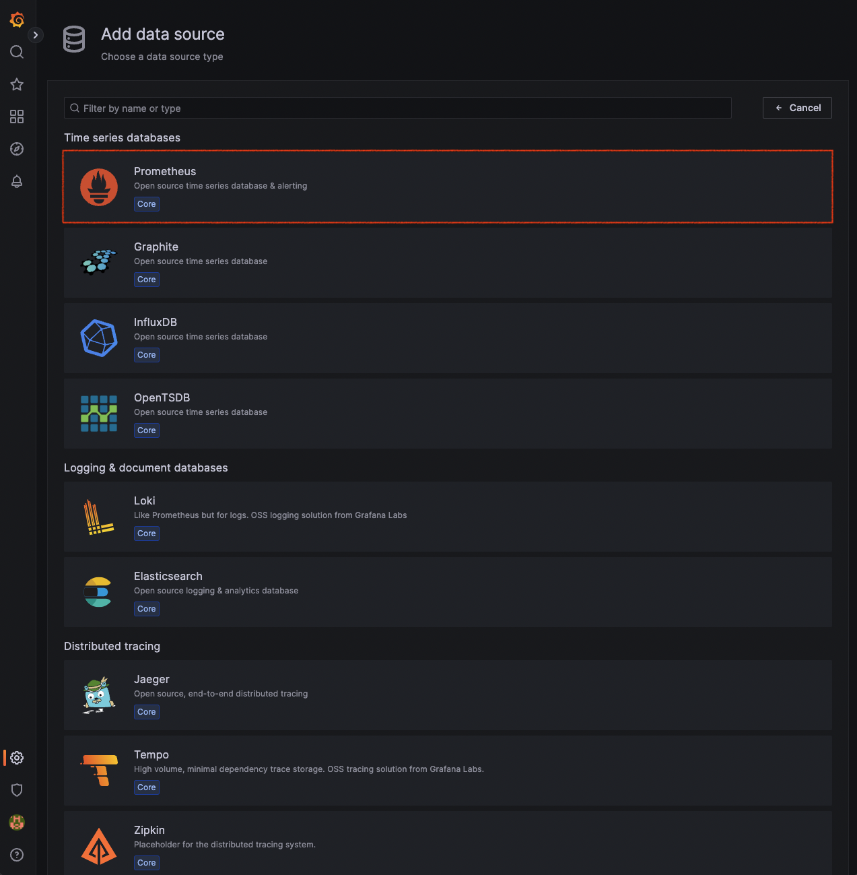Click the Zipkin logo icon
This screenshot has width=857, height=875.
point(99,846)
